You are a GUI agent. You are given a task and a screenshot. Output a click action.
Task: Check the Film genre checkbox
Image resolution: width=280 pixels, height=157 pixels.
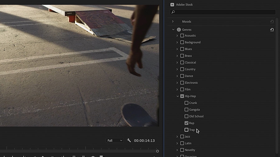point(182,89)
